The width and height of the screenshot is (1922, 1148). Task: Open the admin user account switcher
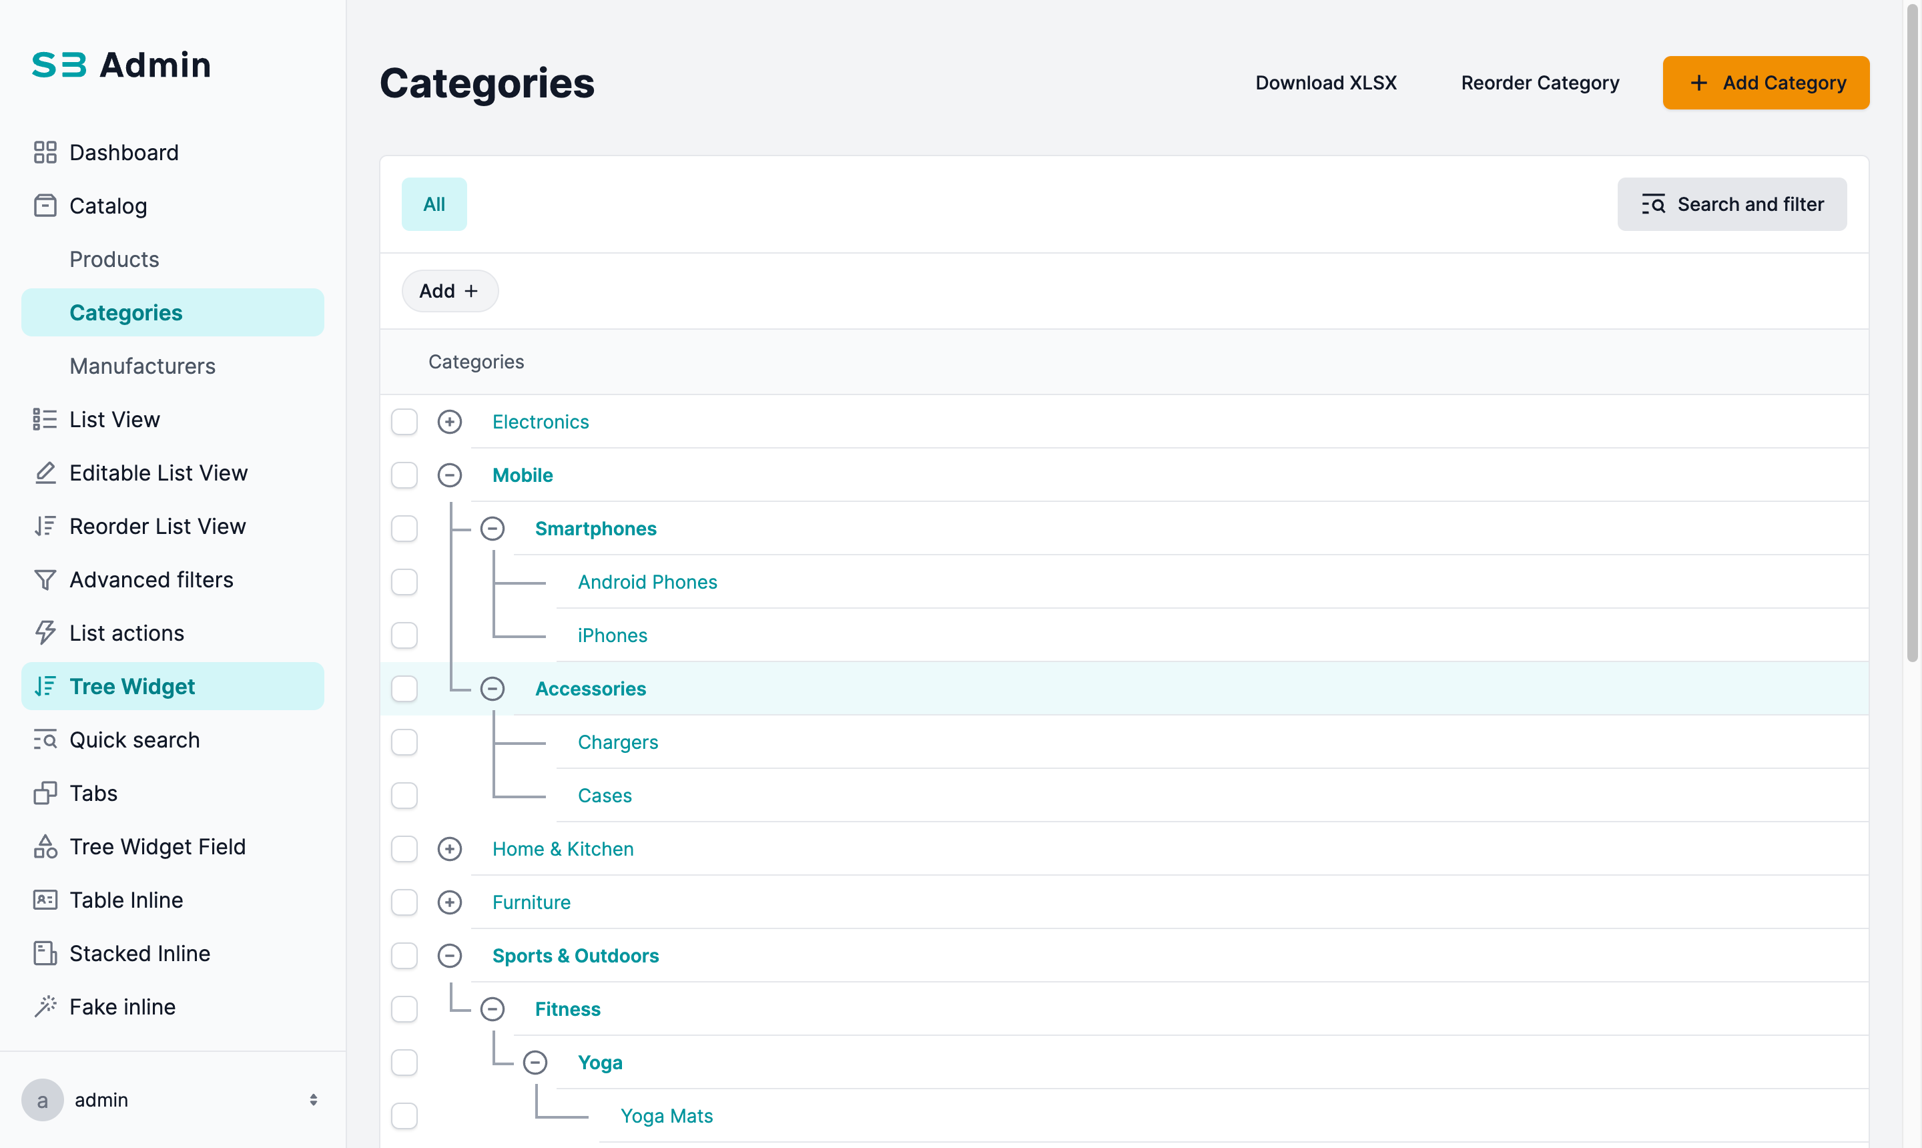click(312, 1099)
